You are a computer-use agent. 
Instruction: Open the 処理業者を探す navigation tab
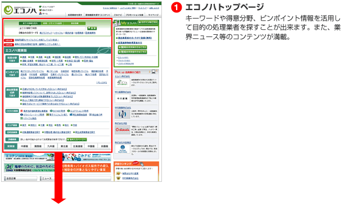coord(75,15)
